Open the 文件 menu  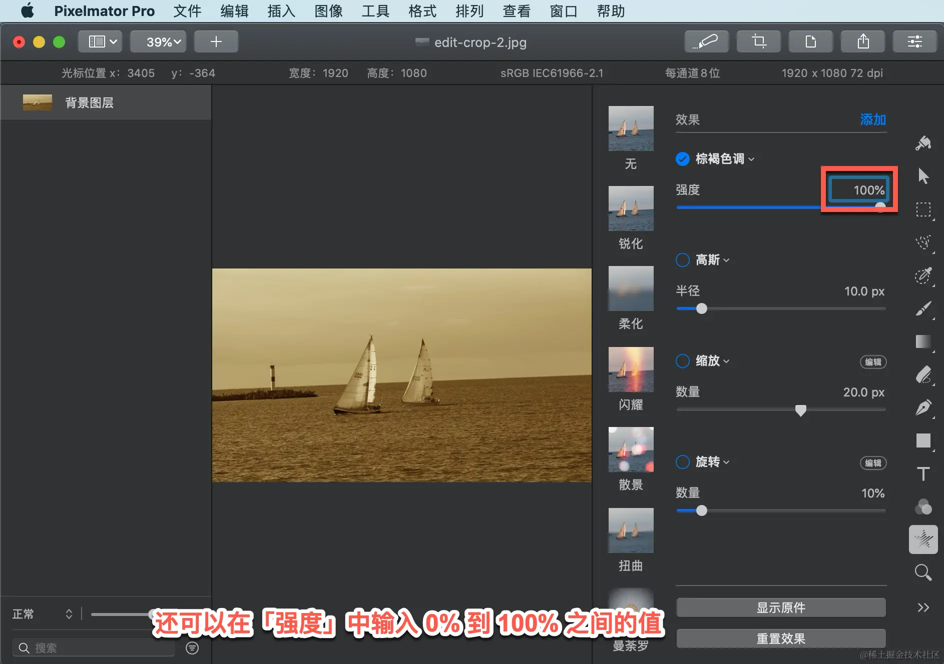coord(187,11)
